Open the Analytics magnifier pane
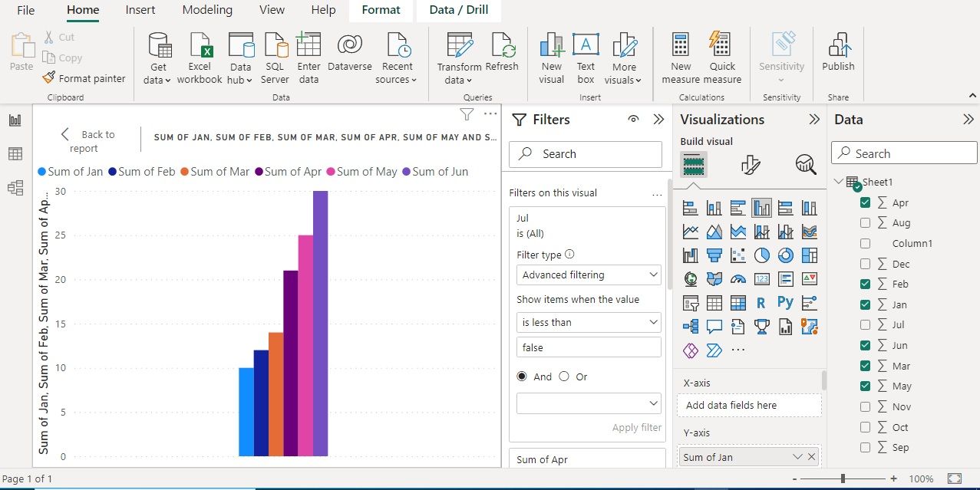Viewport: 980px width, 490px height. tap(806, 164)
